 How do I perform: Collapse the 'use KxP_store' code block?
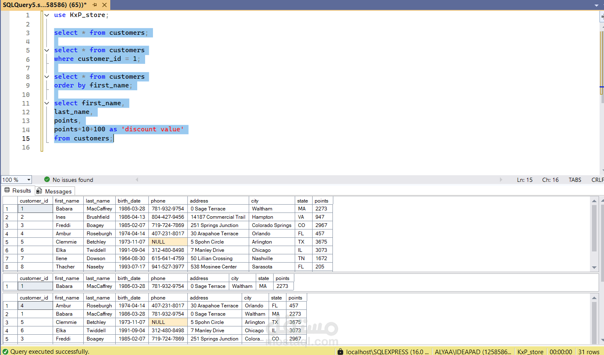[x=47, y=15]
